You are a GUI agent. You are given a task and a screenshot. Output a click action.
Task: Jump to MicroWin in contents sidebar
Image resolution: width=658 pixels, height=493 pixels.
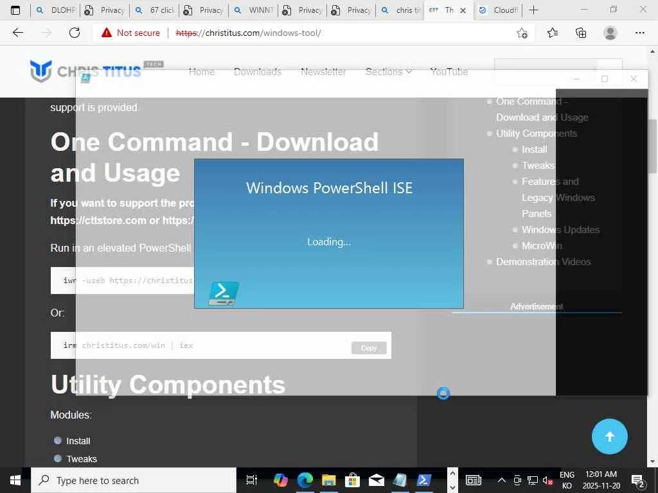(542, 246)
